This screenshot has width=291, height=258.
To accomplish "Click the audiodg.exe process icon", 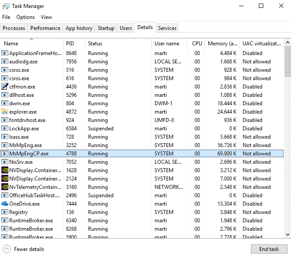I will (5, 62).
